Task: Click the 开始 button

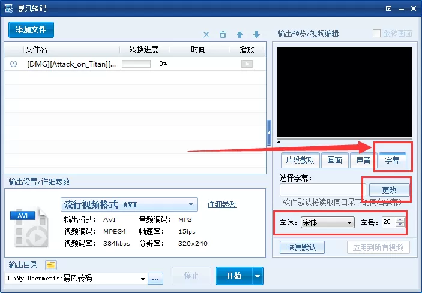Action: tap(234, 276)
